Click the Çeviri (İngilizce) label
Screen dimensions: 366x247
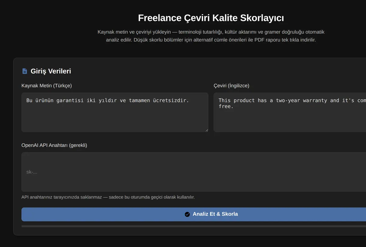coord(231,86)
